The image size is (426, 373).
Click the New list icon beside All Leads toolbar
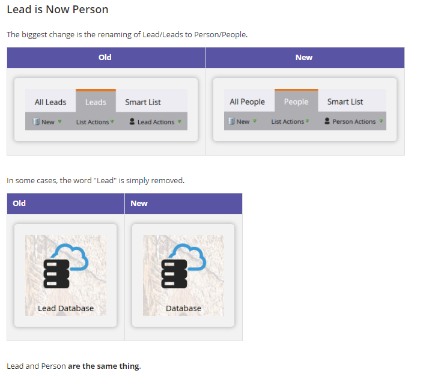pos(37,122)
